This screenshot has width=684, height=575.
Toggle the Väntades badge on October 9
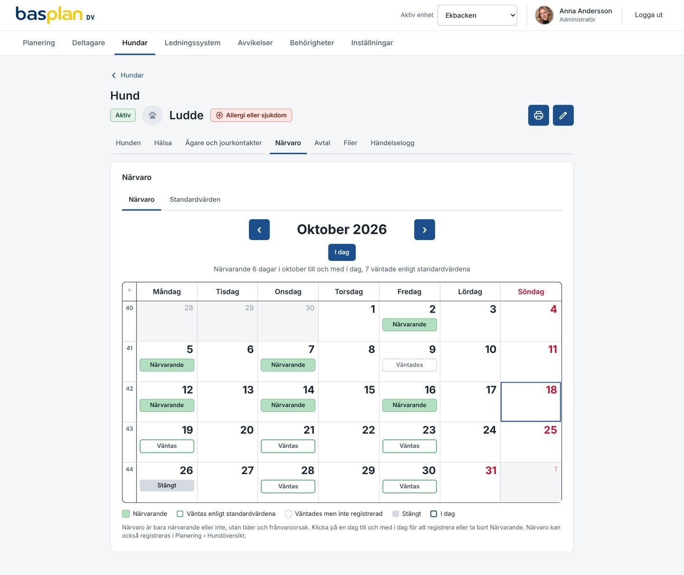pyautogui.click(x=409, y=365)
